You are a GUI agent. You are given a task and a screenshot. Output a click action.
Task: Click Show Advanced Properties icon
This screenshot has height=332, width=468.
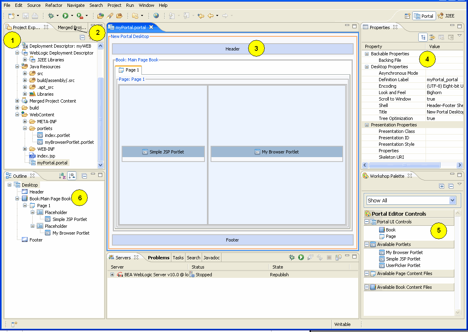[432, 37]
